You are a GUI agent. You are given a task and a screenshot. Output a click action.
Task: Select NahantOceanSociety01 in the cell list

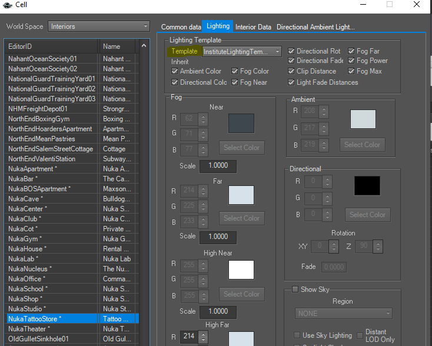[72, 59]
